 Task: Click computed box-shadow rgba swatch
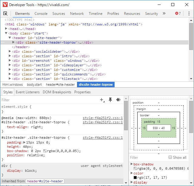point(135,168)
